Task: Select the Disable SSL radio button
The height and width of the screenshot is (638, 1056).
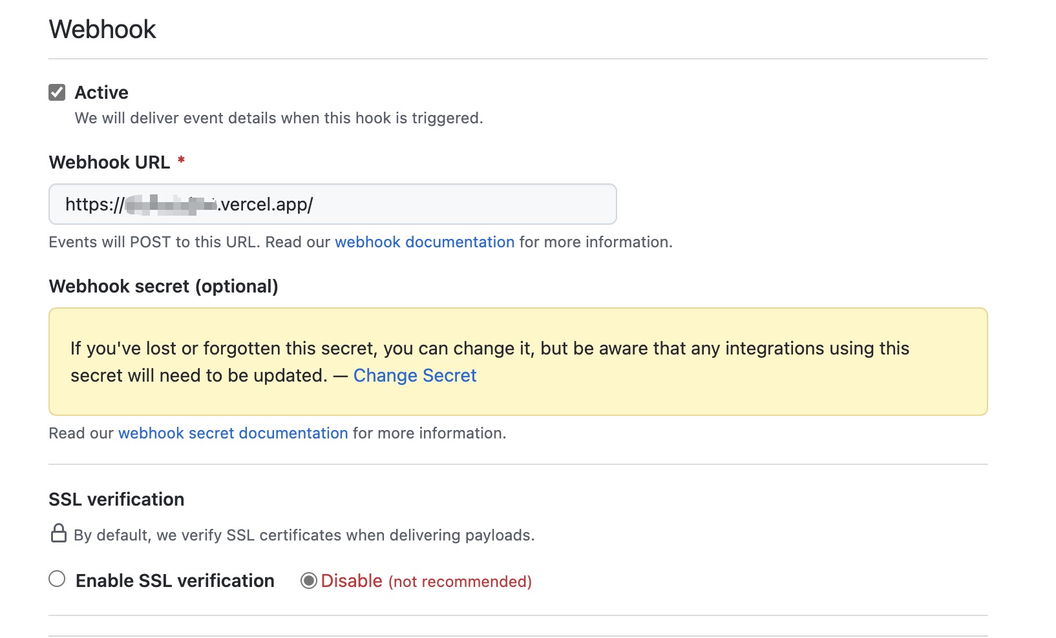Action: [309, 581]
